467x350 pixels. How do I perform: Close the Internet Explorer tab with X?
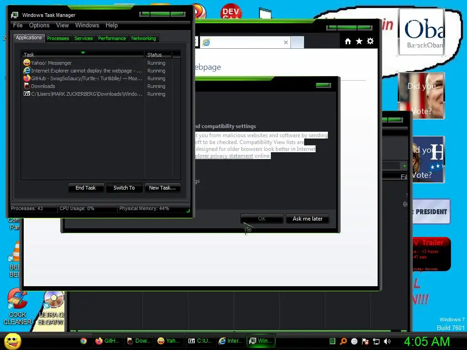286,42
